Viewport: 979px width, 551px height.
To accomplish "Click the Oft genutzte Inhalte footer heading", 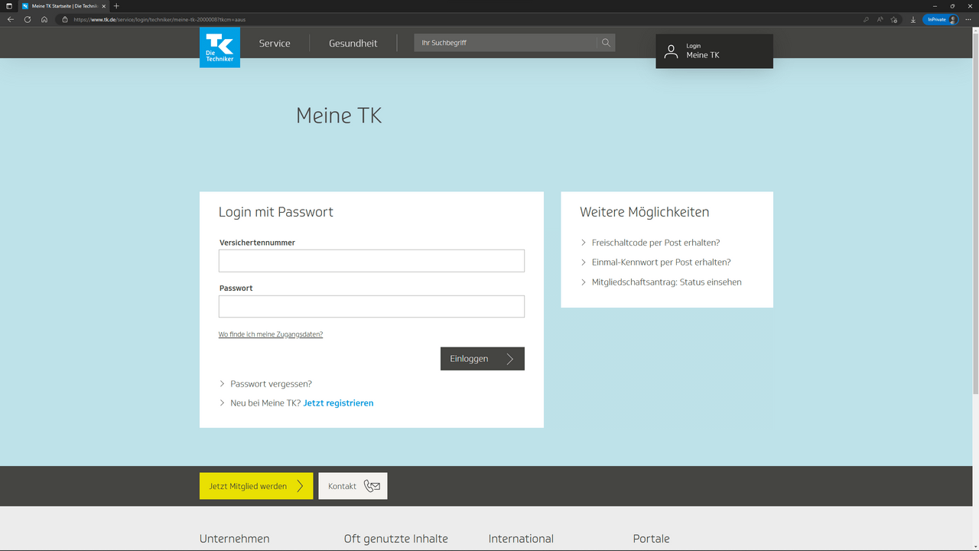I will coord(396,539).
